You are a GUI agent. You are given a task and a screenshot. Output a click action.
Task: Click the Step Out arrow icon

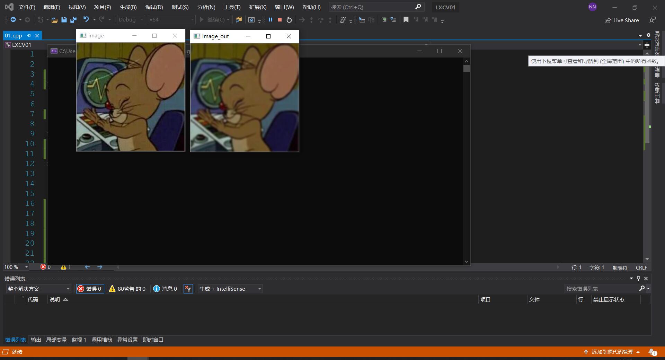[x=330, y=20]
